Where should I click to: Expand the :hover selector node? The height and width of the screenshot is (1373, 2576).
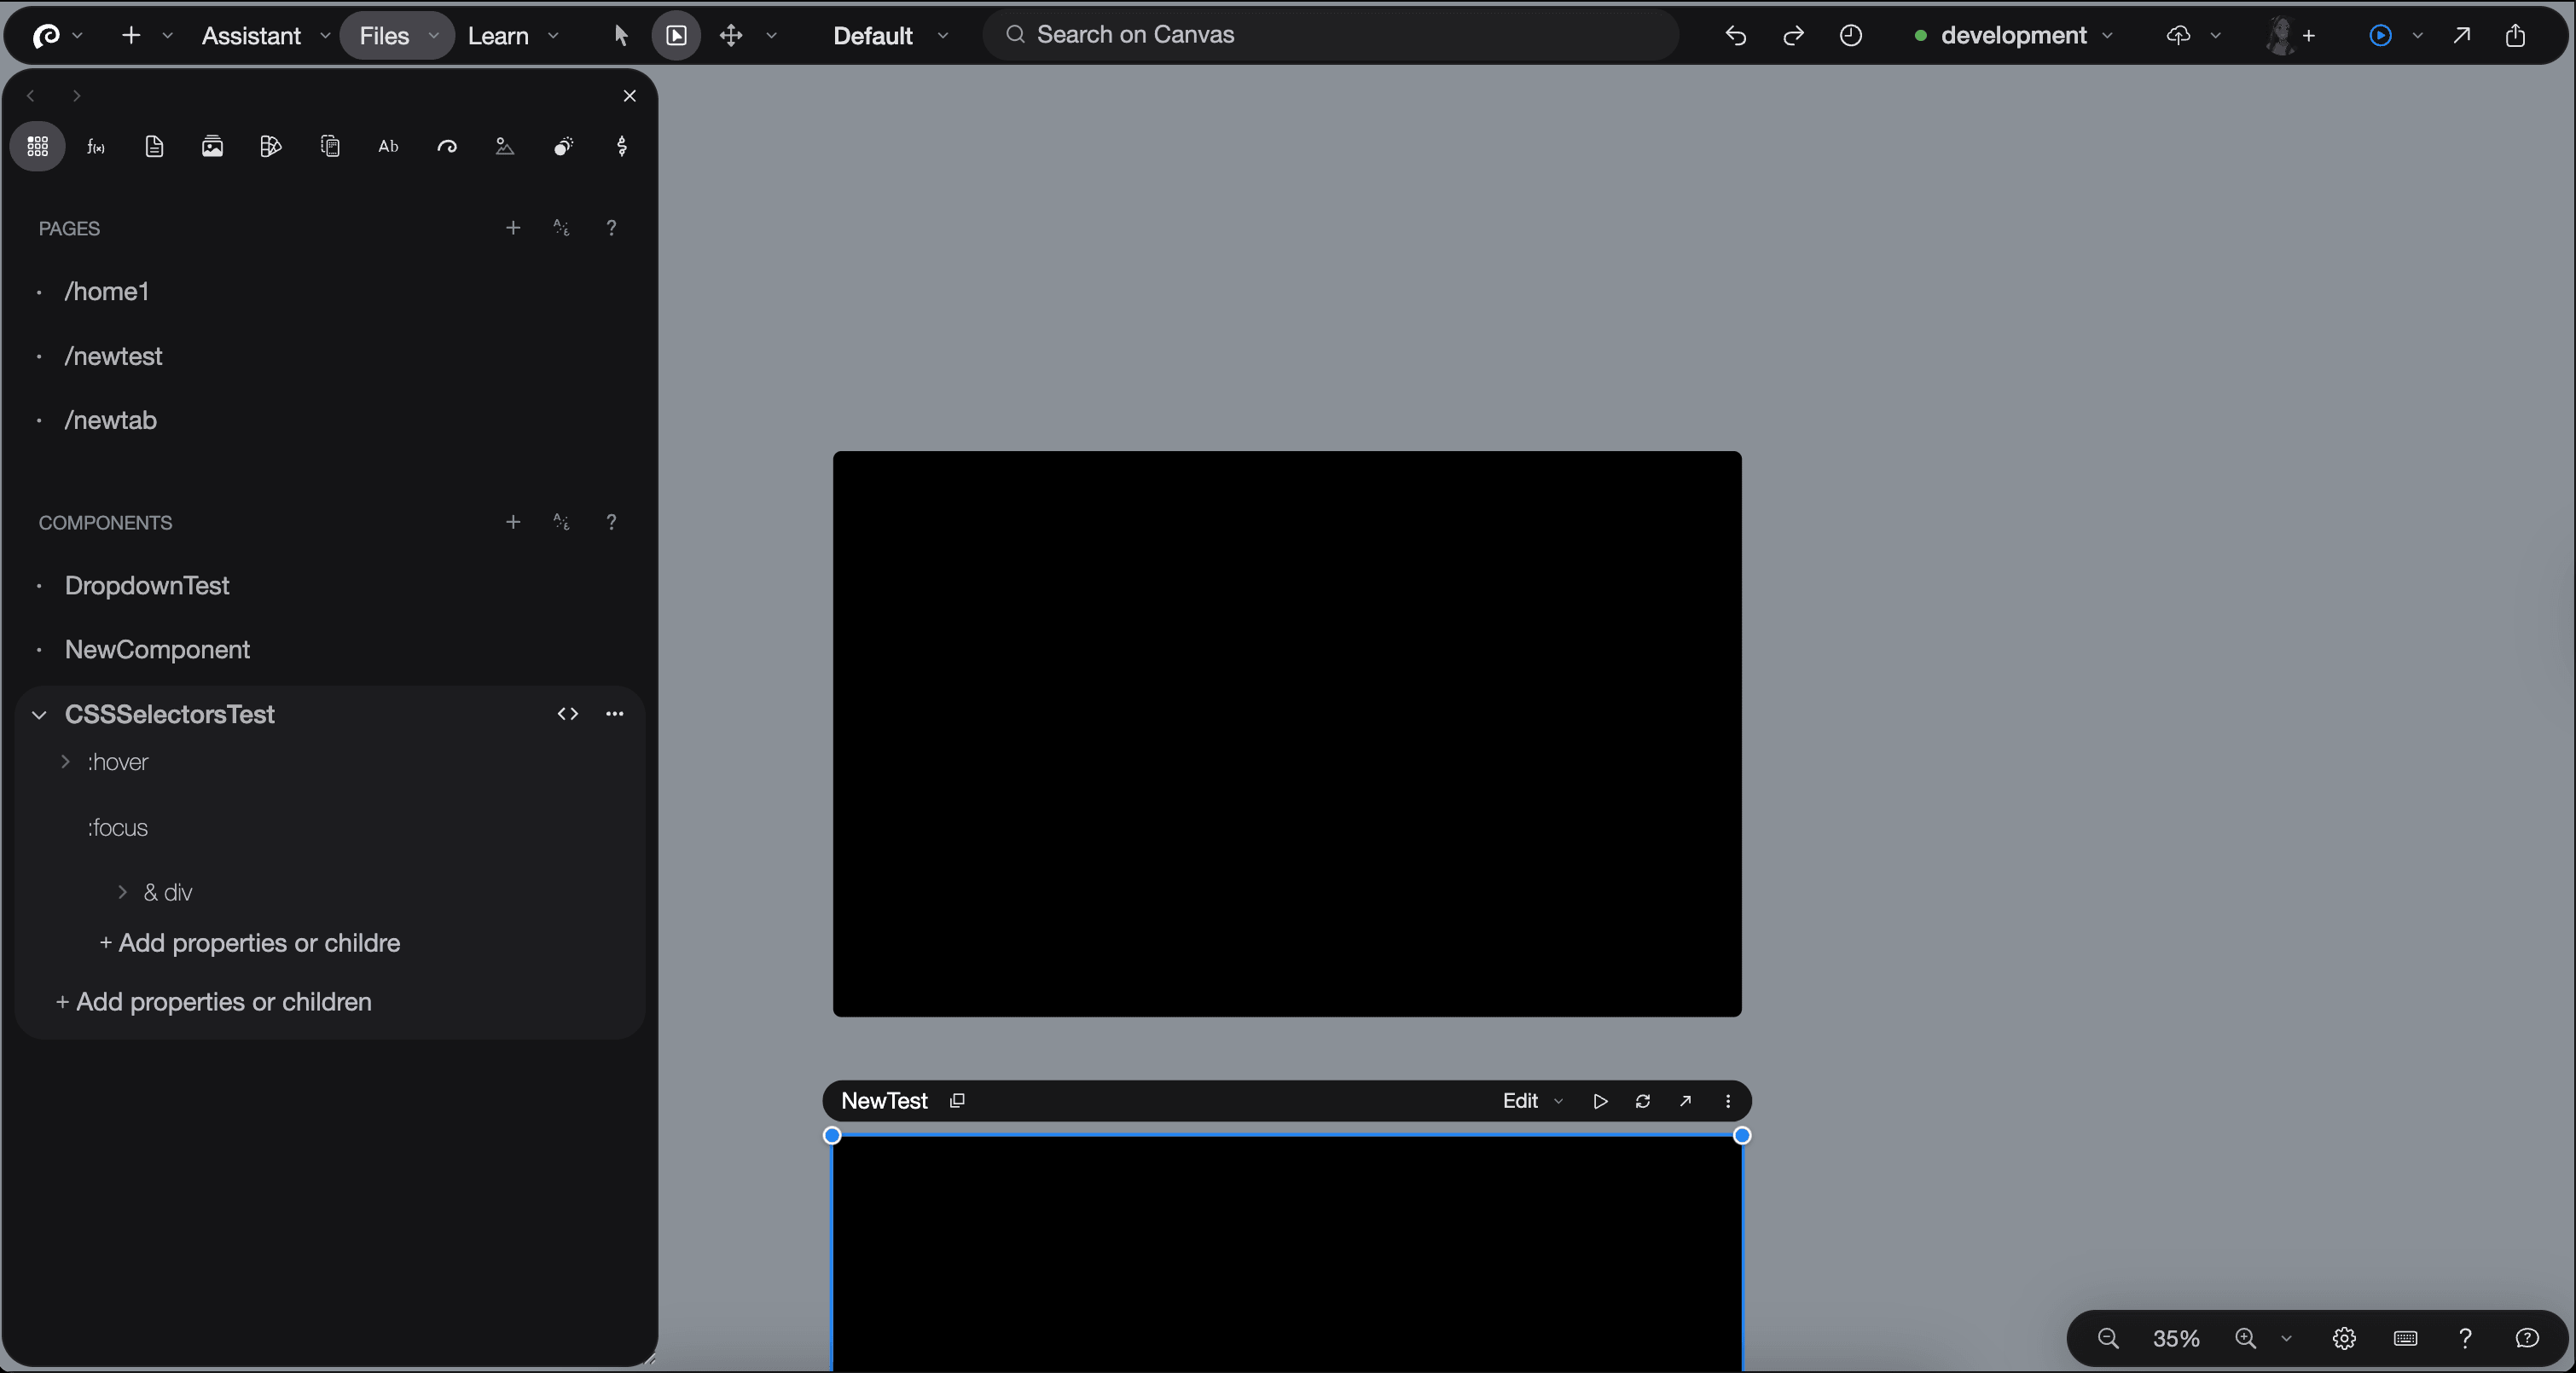pyautogui.click(x=66, y=762)
